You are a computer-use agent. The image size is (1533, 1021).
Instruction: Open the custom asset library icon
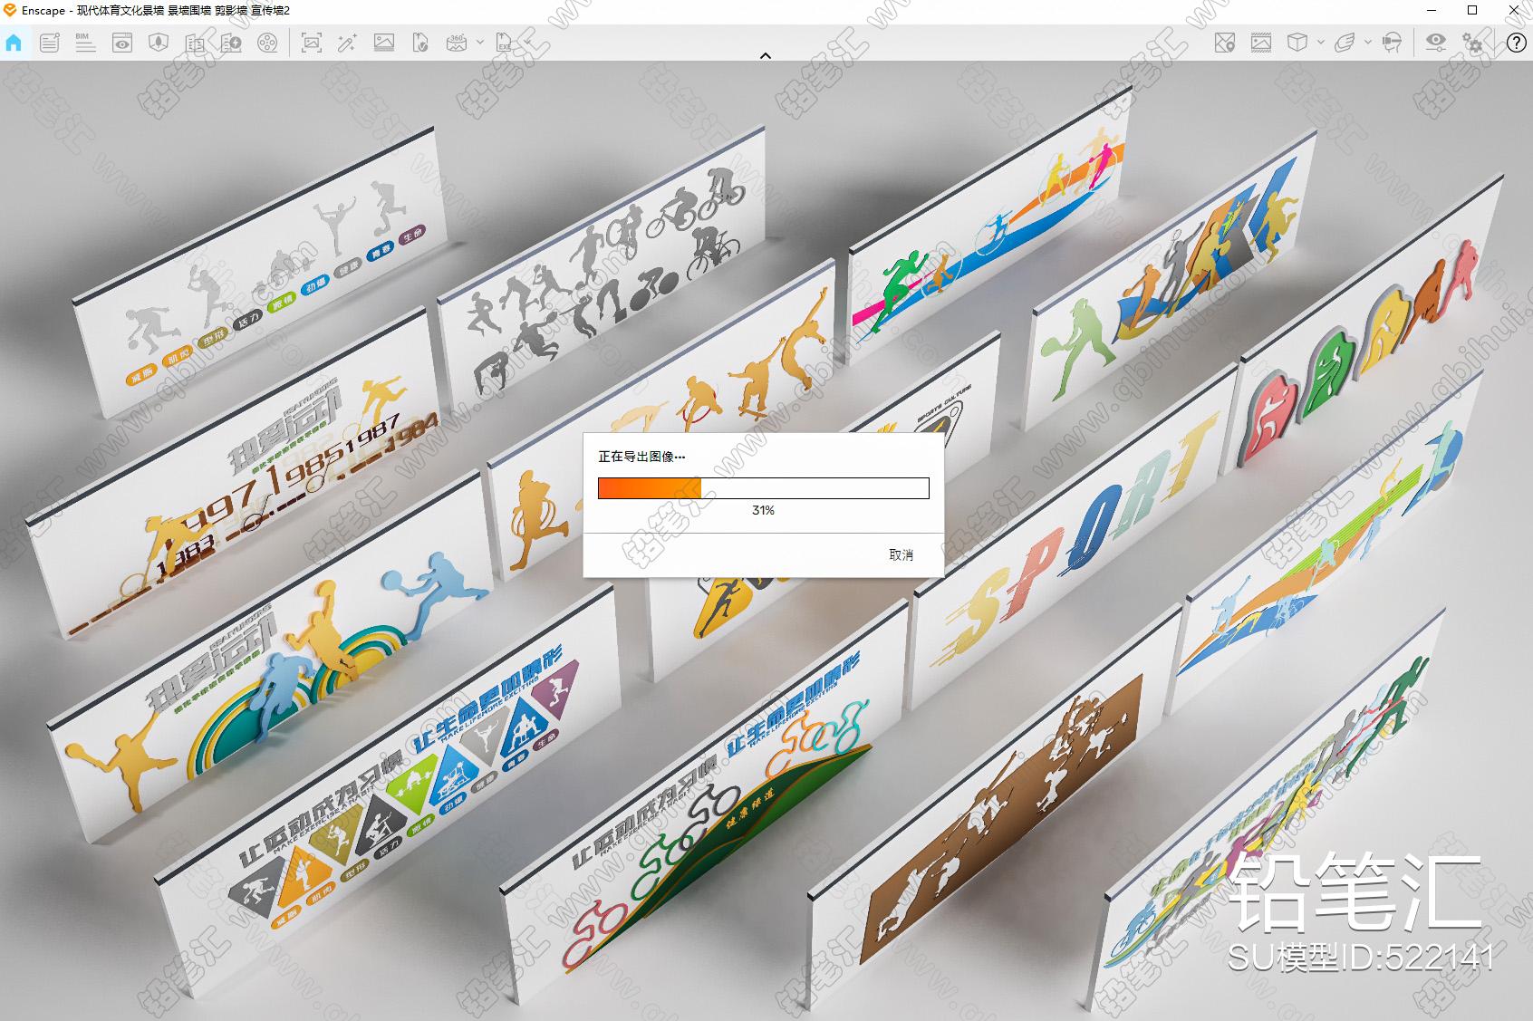[231, 43]
